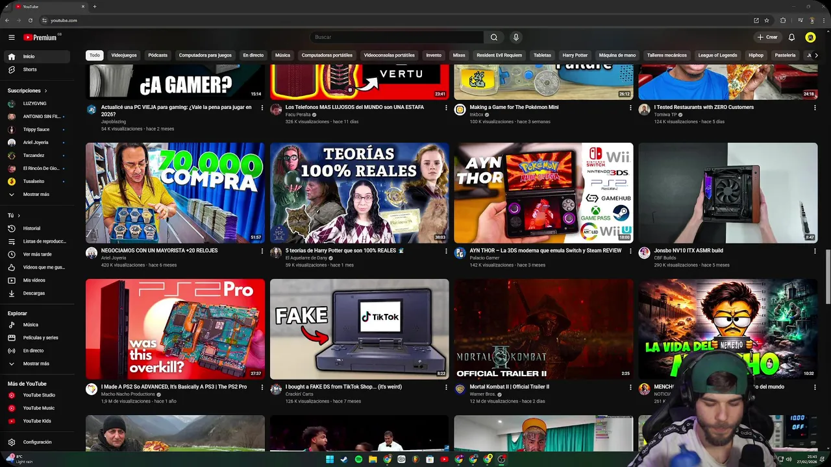The width and height of the screenshot is (831, 467).
Task: Play AYN THOR review thumbnail
Action: click(543, 193)
